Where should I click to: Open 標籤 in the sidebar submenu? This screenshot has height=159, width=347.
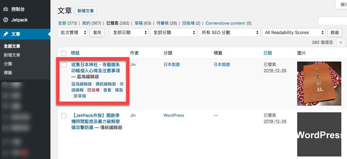click(8, 73)
